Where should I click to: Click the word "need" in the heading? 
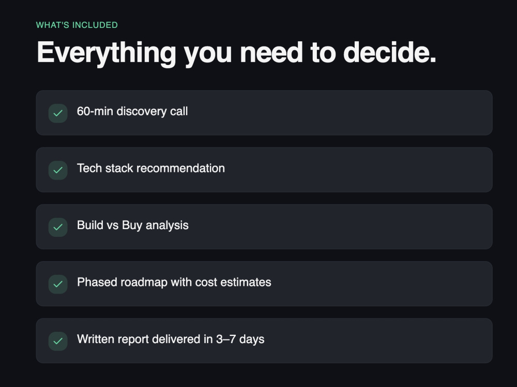(271, 52)
